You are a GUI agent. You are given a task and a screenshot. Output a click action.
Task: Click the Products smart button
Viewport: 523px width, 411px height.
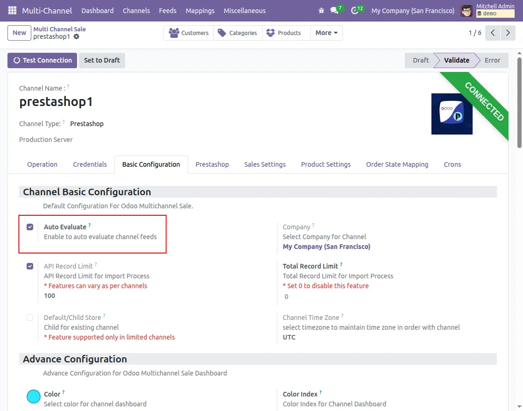287,33
